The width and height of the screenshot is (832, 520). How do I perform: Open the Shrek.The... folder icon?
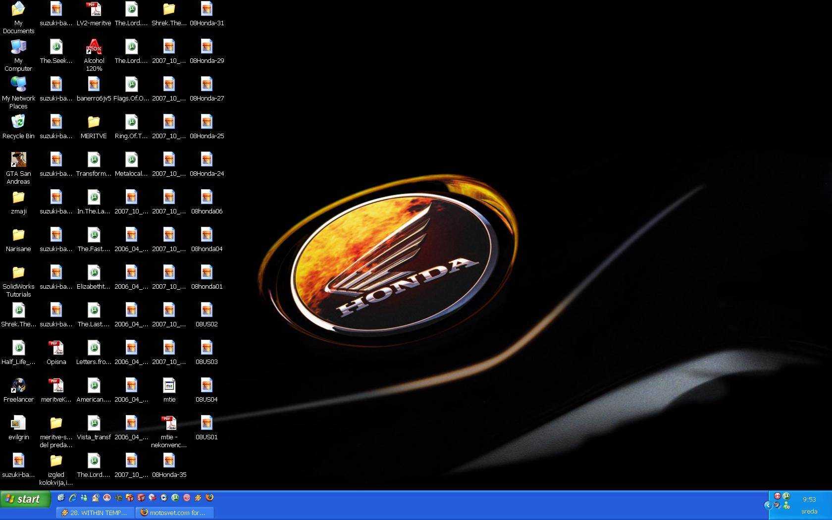click(x=169, y=14)
